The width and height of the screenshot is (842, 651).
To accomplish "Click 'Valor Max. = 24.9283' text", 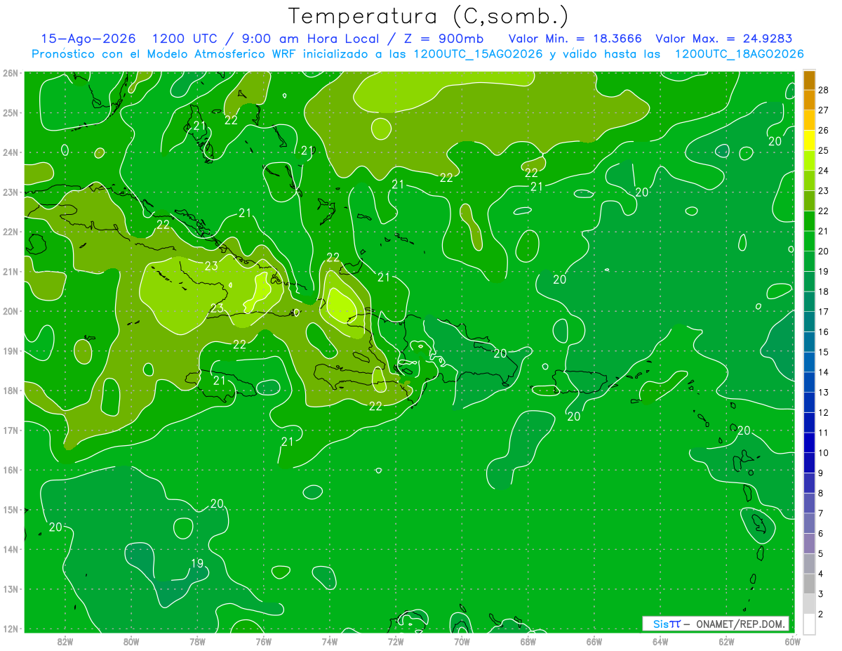I will [x=723, y=39].
